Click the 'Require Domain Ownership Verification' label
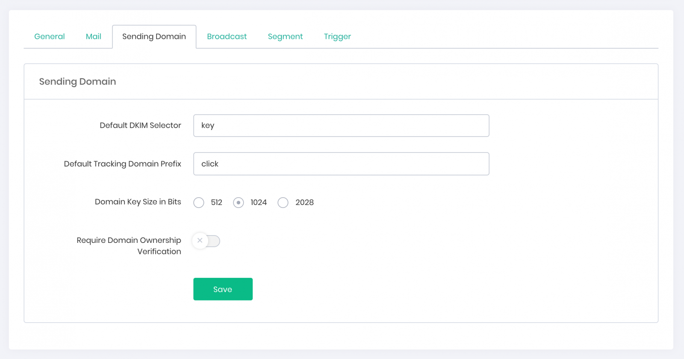The height and width of the screenshot is (359, 684). (x=129, y=246)
